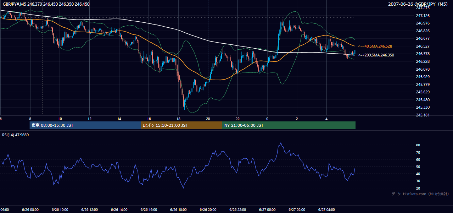Click hour label 16 on the price chart time axis
Image resolution: width=453 pixels, height=213 pixels.
[x=149, y=119]
